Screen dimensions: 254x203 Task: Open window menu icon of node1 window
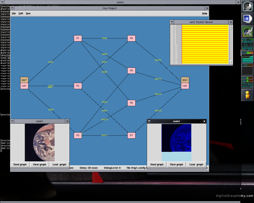pos(12,121)
